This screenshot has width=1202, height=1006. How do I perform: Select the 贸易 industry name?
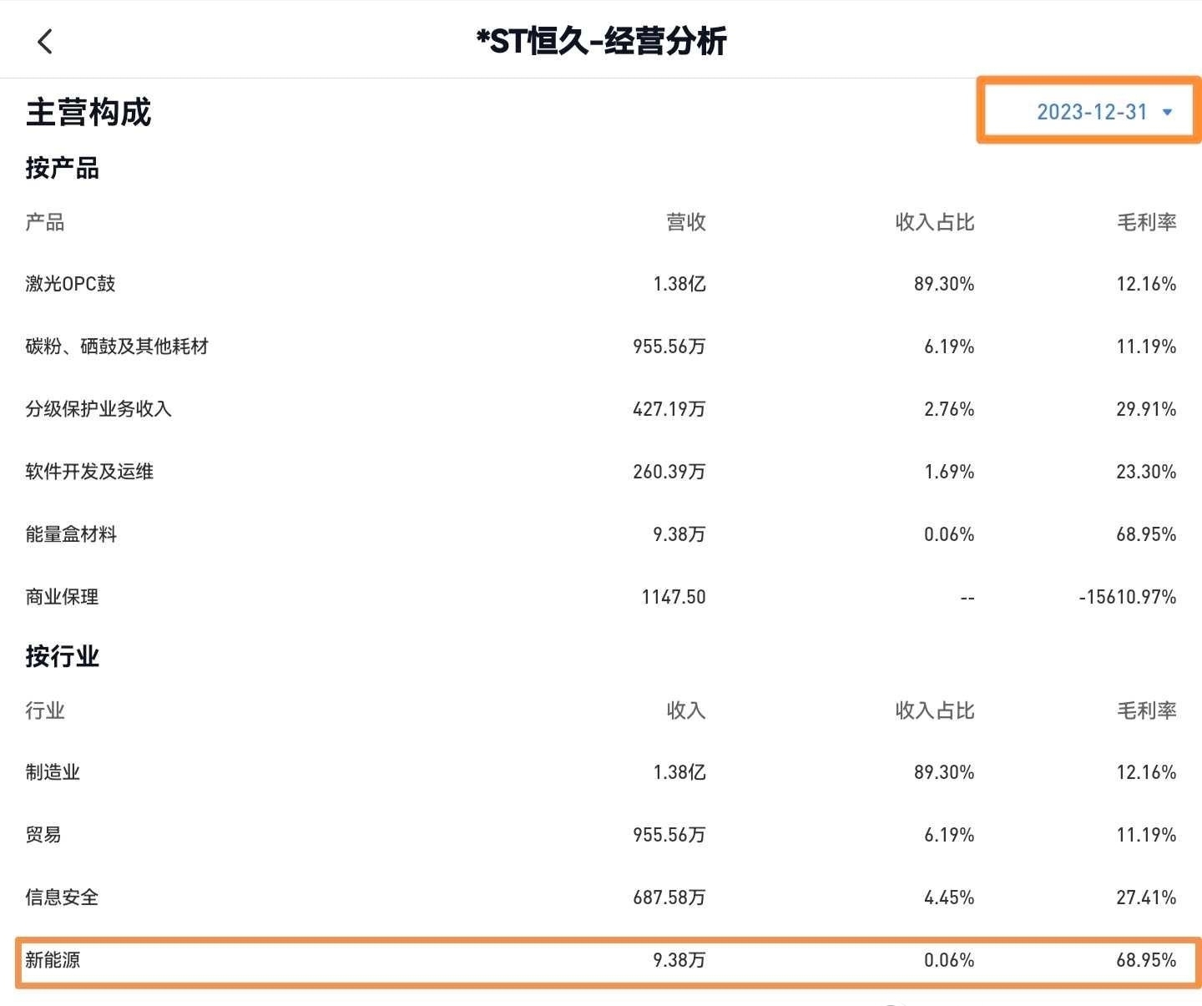pyautogui.click(x=43, y=835)
